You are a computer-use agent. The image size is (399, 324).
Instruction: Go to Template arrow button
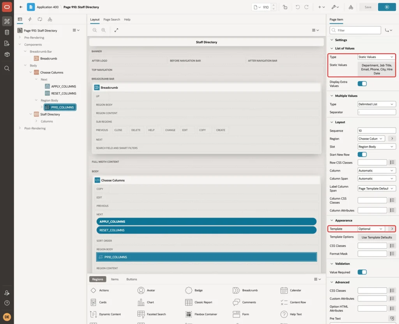point(392,229)
